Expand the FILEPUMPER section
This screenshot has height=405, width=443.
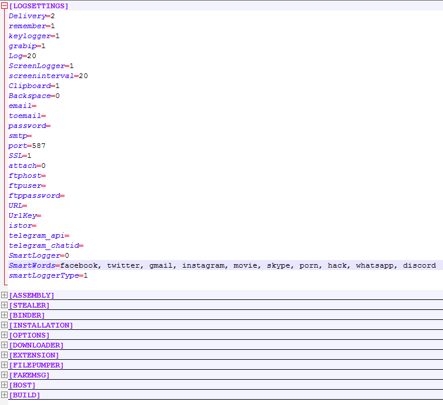[4, 365]
